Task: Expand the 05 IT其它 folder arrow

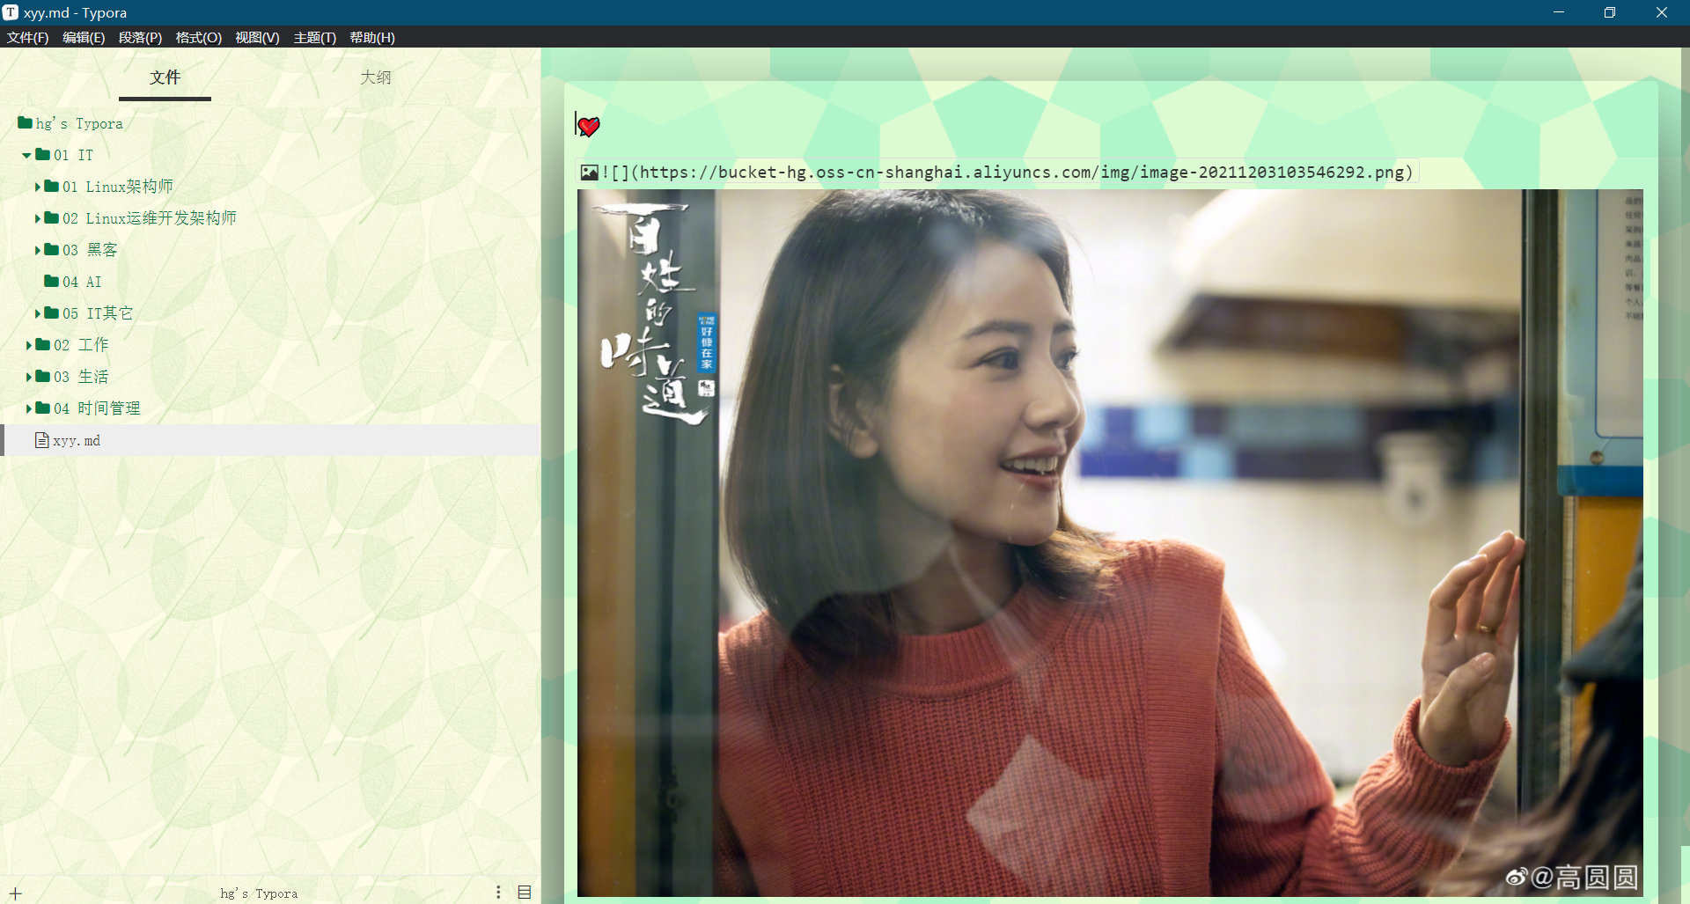Action: (37, 314)
